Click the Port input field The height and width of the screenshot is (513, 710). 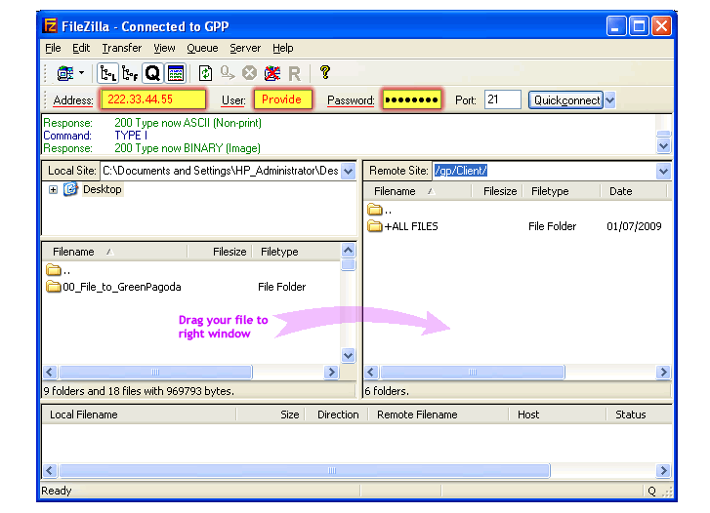[x=502, y=99]
